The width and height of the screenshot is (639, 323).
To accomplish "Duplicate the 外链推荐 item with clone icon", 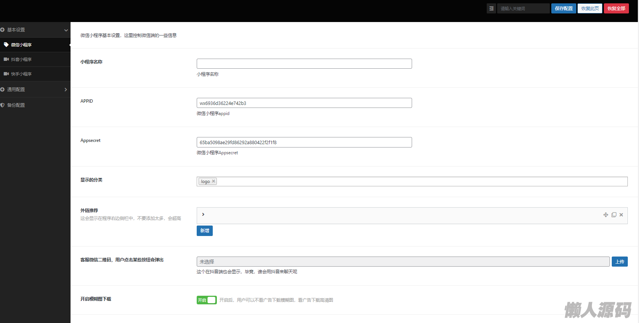I will pyautogui.click(x=614, y=215).
